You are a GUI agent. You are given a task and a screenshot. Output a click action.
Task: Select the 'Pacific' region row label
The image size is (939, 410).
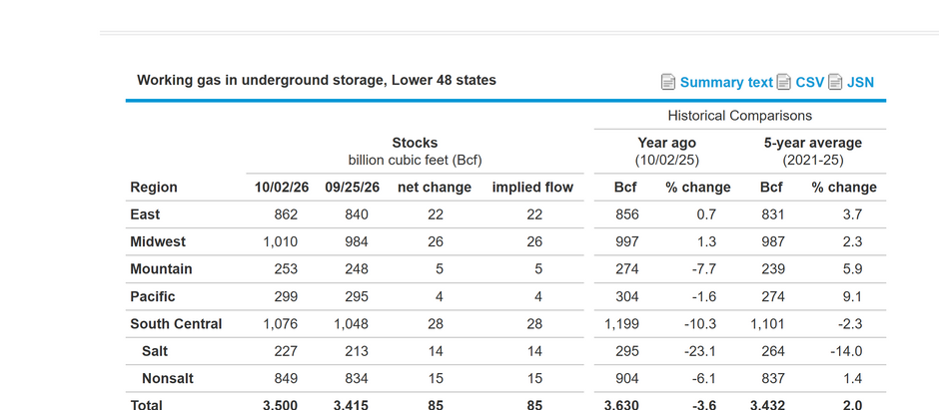click(x=153, y=297)
